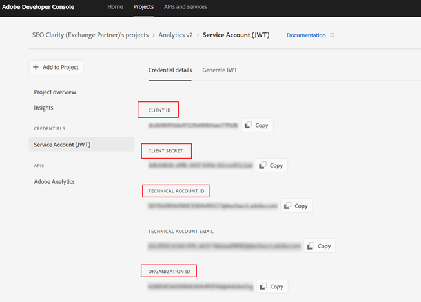Click the external link icon beside Documentation
This screenshot has height=302, width=421.
coord(332,35)
